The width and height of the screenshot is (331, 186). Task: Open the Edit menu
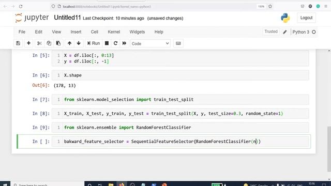pyautogui.click(x=39, y=32)
